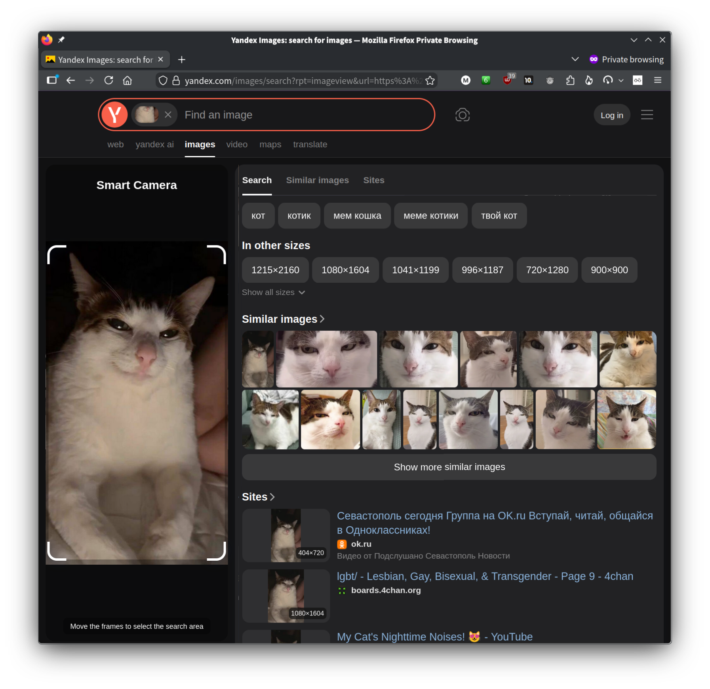The image size is (710, 689).
Task: Choose the 900×900 size option
Action: pyautogui.click(x=609, y=270)
